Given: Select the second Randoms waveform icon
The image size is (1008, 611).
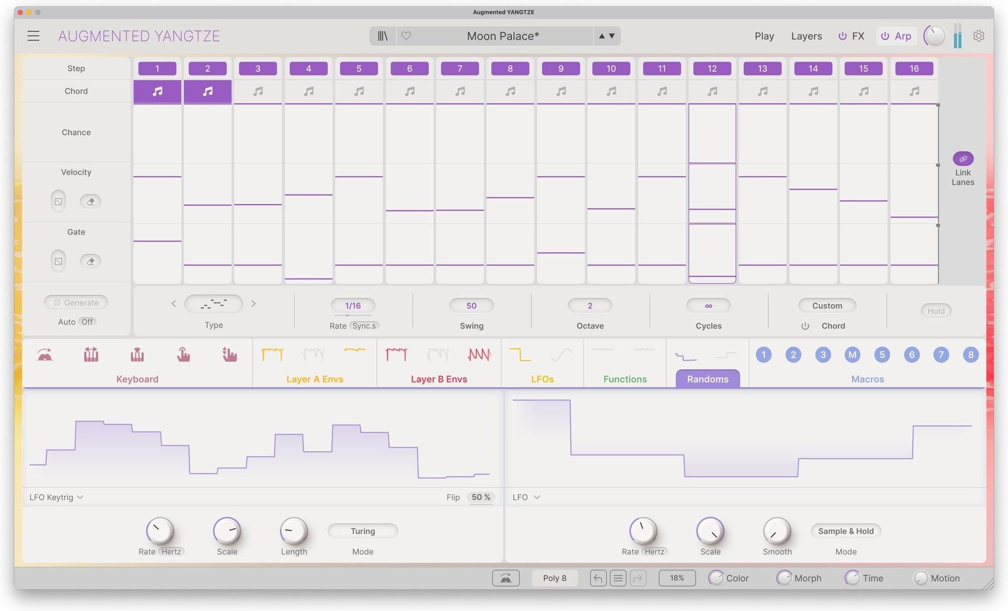Looking at the screenshot, I should [x=727, y=354].
